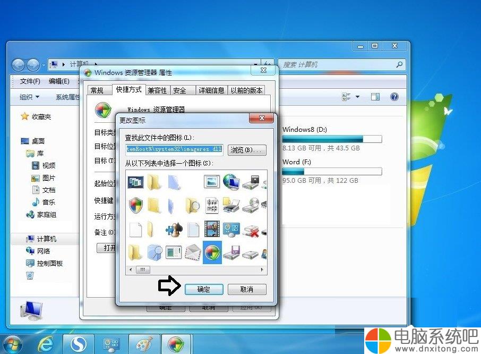Click the icon file path input field

coord(174,149)
